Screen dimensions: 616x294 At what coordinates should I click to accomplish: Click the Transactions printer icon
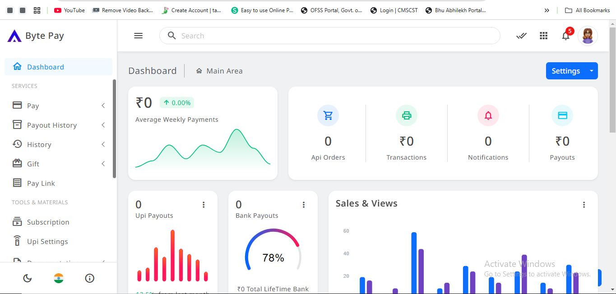click(406, 115)
